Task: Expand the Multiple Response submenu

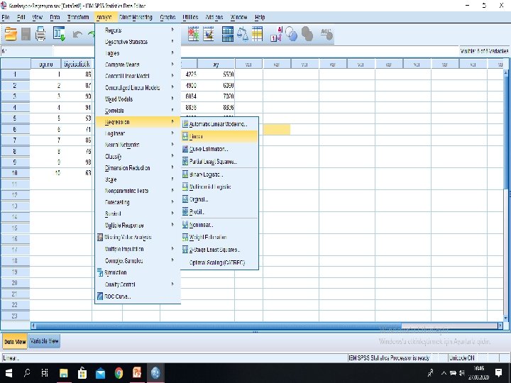Action: pyautogui.click(x=138, y=225)
